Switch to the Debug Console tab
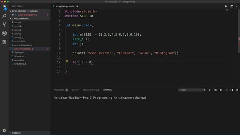240x135 pixels. tap(91, 90)
